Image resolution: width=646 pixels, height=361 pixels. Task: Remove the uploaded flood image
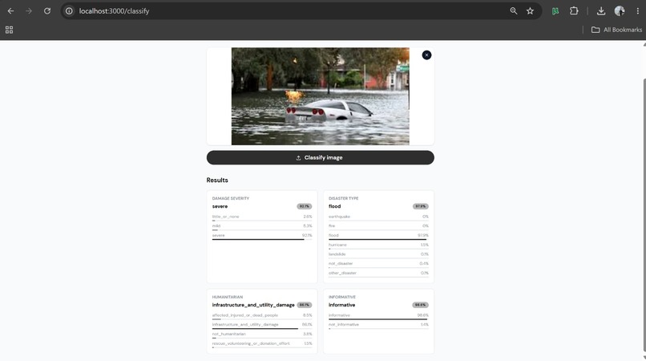coord(426,55)
